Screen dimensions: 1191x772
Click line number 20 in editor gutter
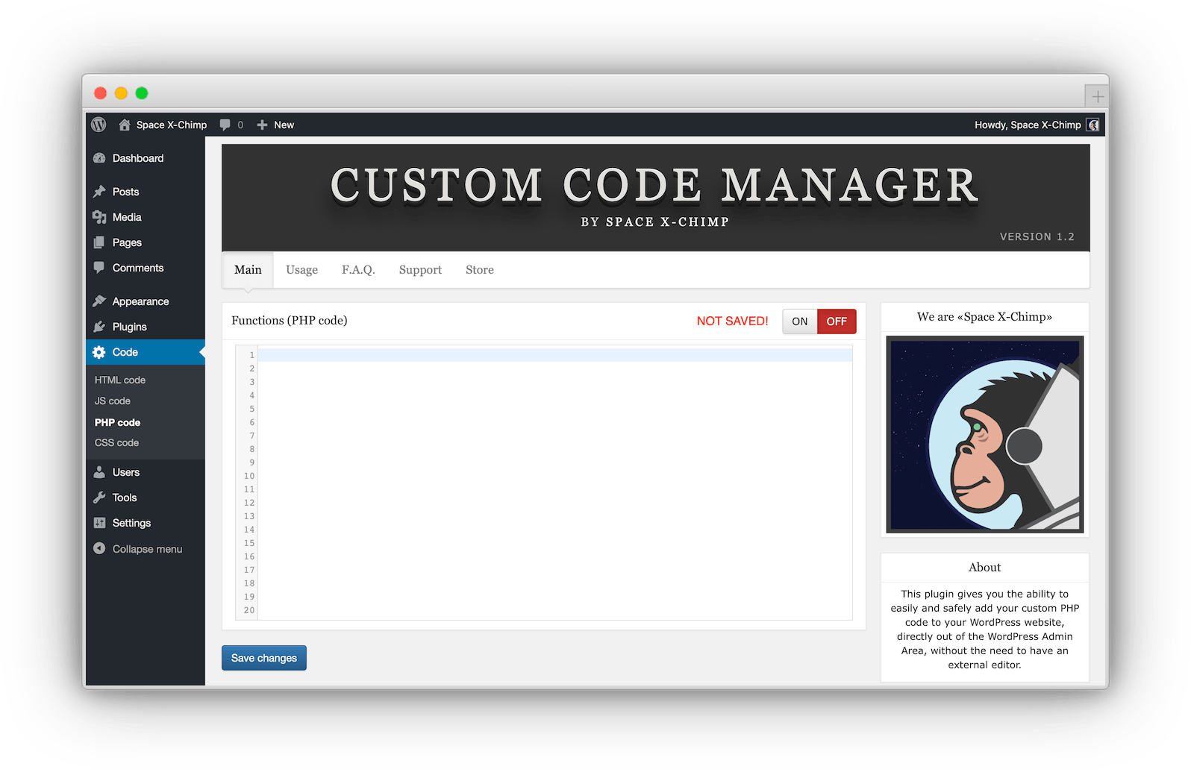[249, 610]
